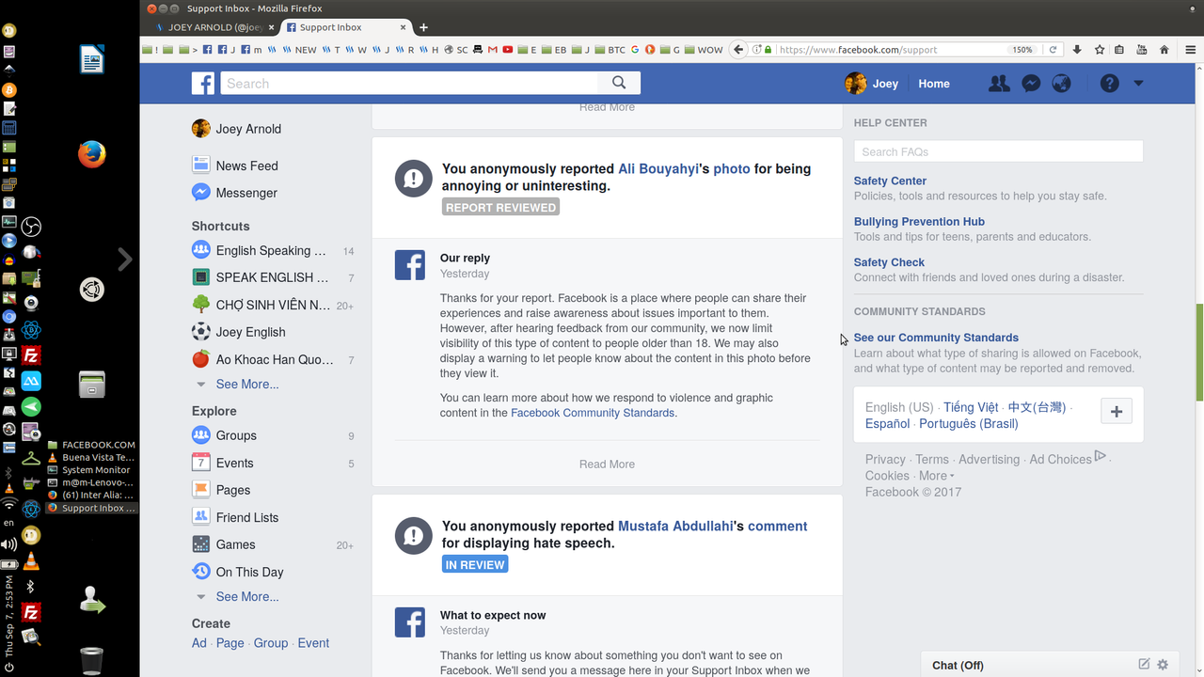The width and height of the screenshot is (1204, 677).
Task: Click the Firefox back arrow button
Action: [738, 49]
